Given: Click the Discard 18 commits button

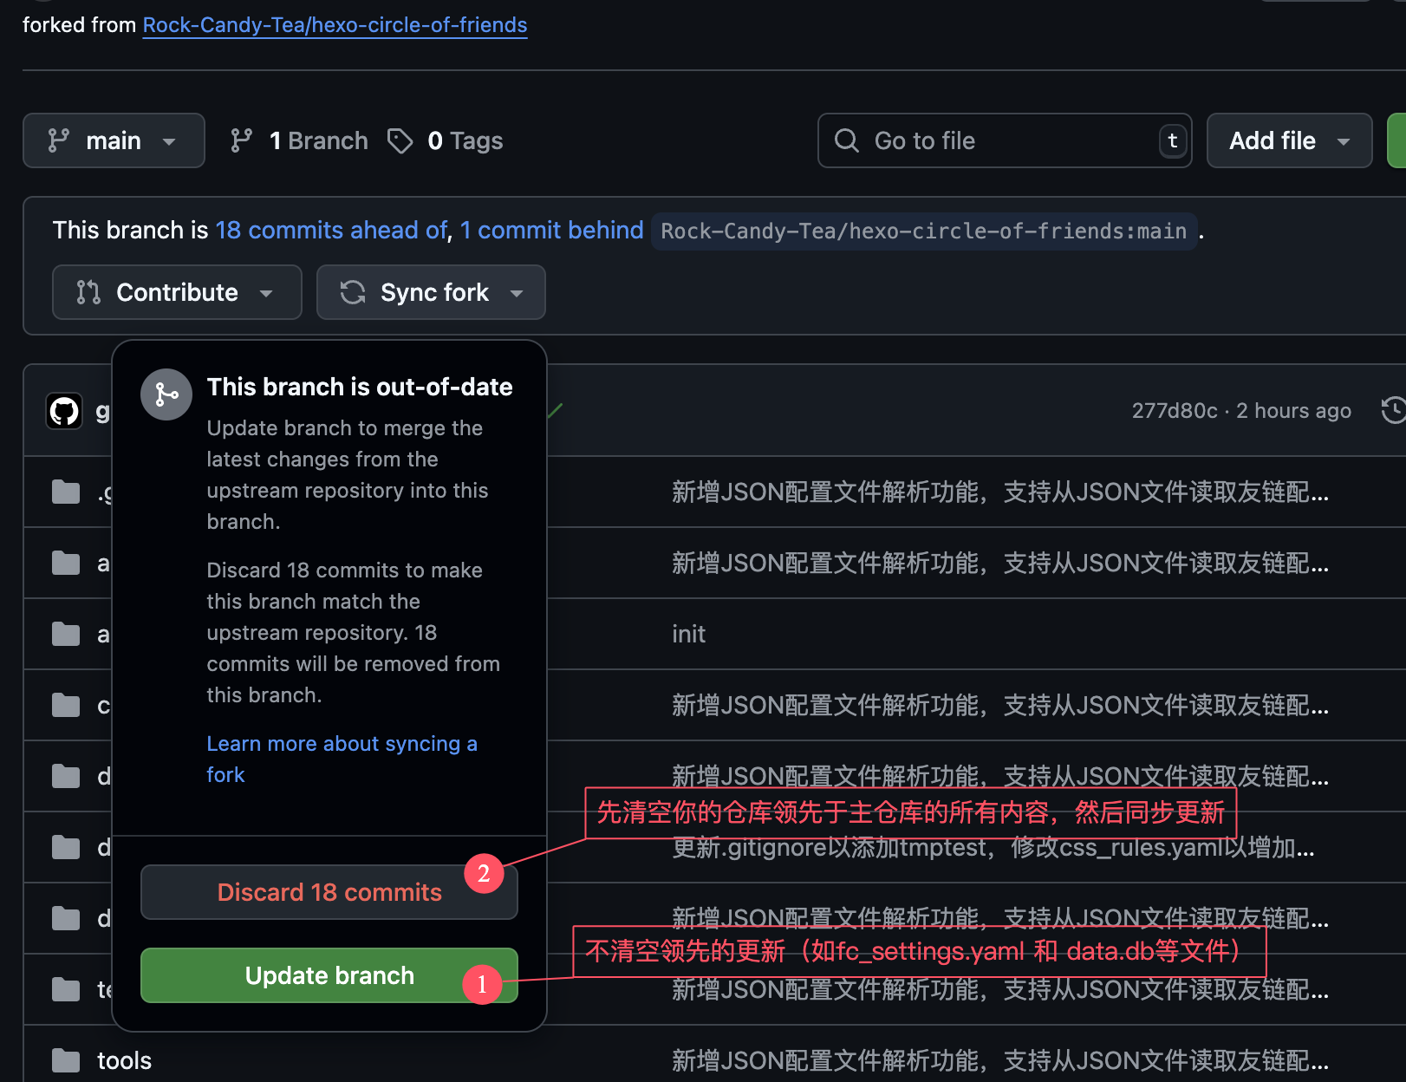Looking at the screenshot, I should click(329, 892).
